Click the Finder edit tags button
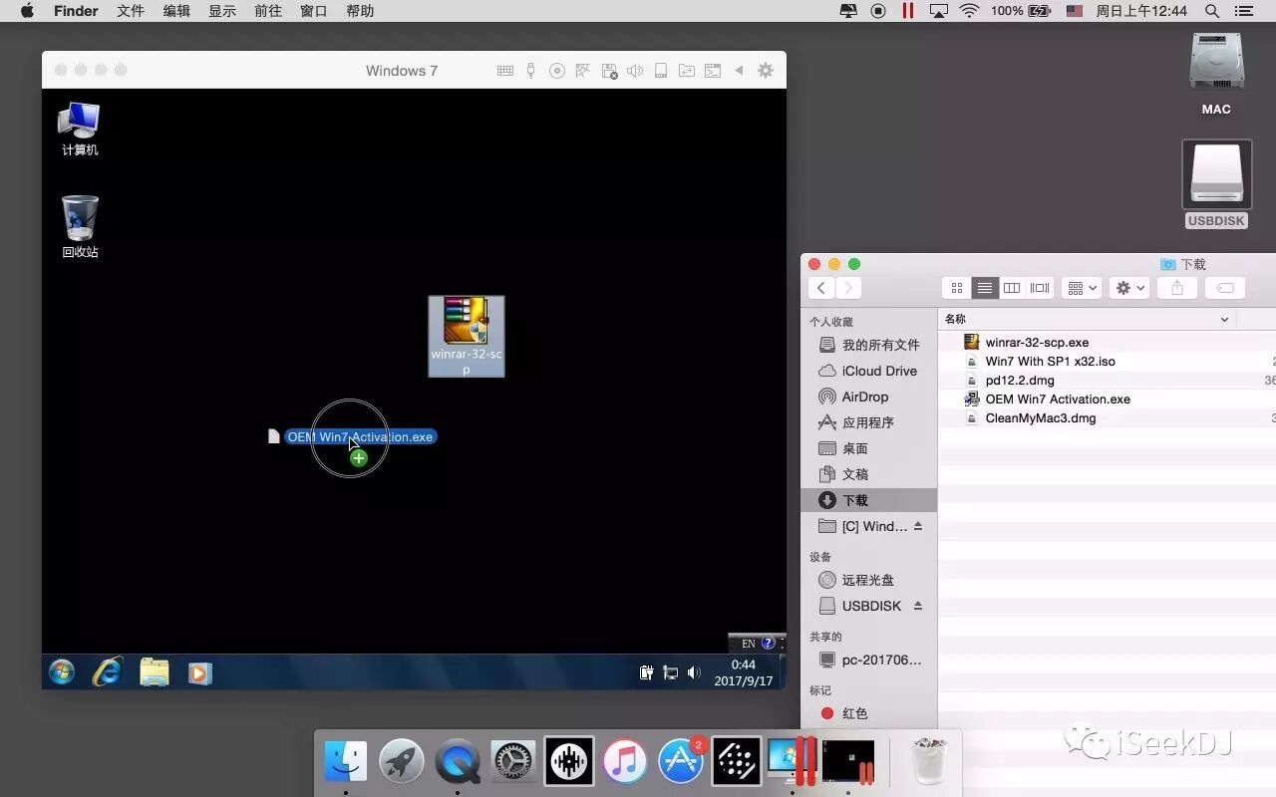Viewport: 1276px width, 797px height. (1225, 288)
